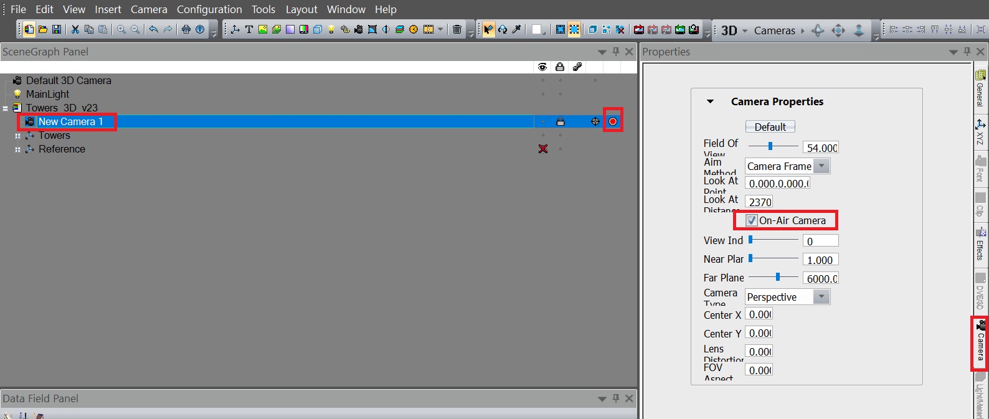Click the camera insert toolbar icon

pos(359,29)
